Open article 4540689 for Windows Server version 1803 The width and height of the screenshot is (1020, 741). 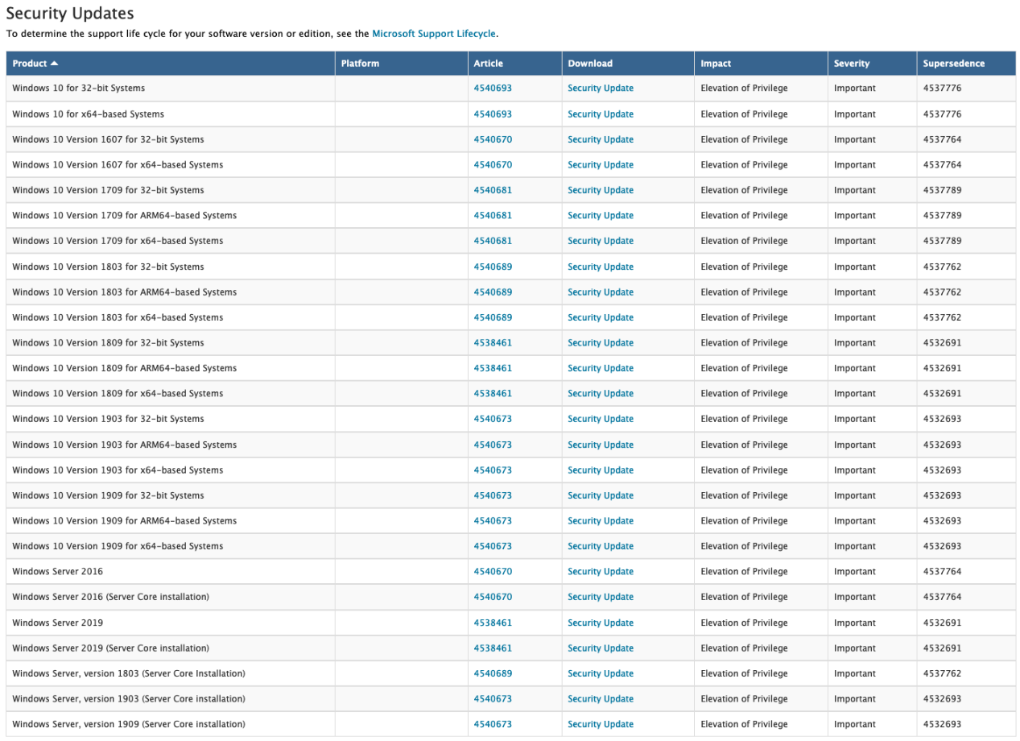(x=493, y=673)
